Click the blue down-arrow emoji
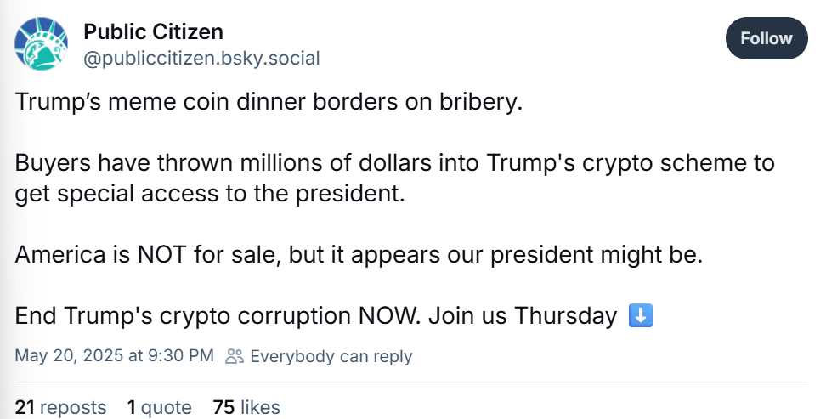 click(x=641, y=315)
